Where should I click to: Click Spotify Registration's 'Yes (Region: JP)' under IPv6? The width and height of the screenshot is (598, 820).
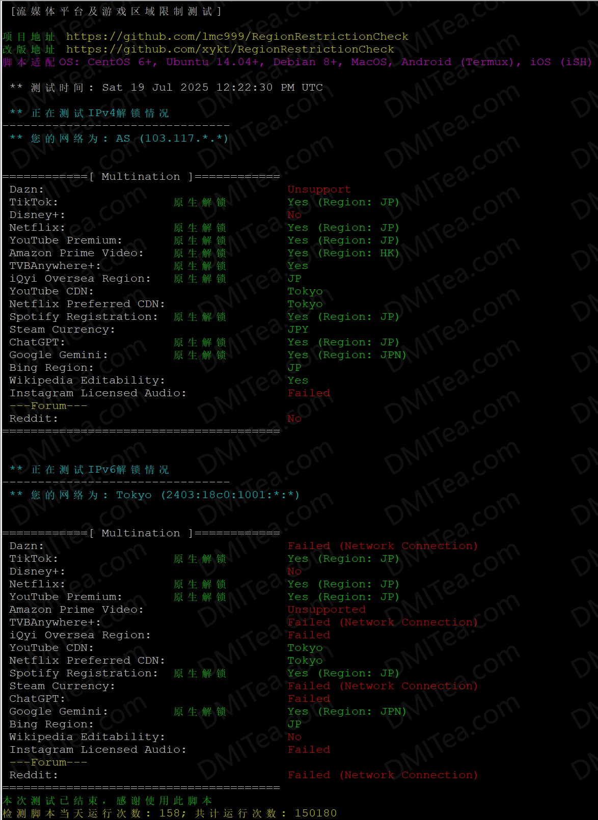click(343, 673)
